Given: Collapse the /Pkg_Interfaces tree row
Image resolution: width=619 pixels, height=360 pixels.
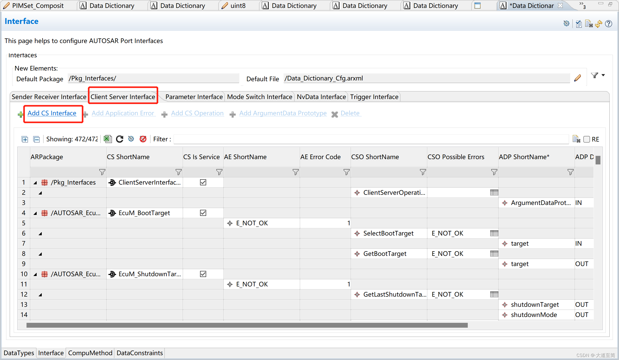Looking at the screenshot, I should (35, 183).
